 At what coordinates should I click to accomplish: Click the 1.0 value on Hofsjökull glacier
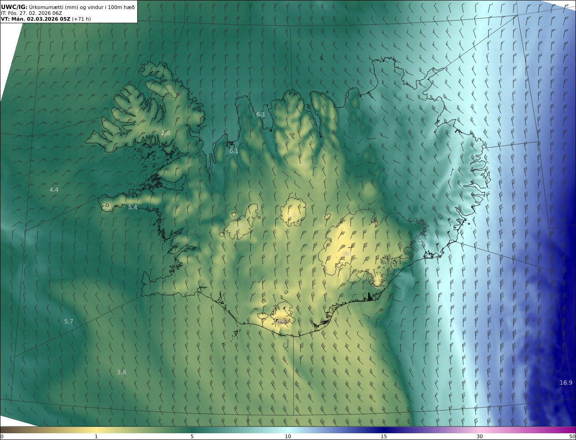[x=292, y=215]
